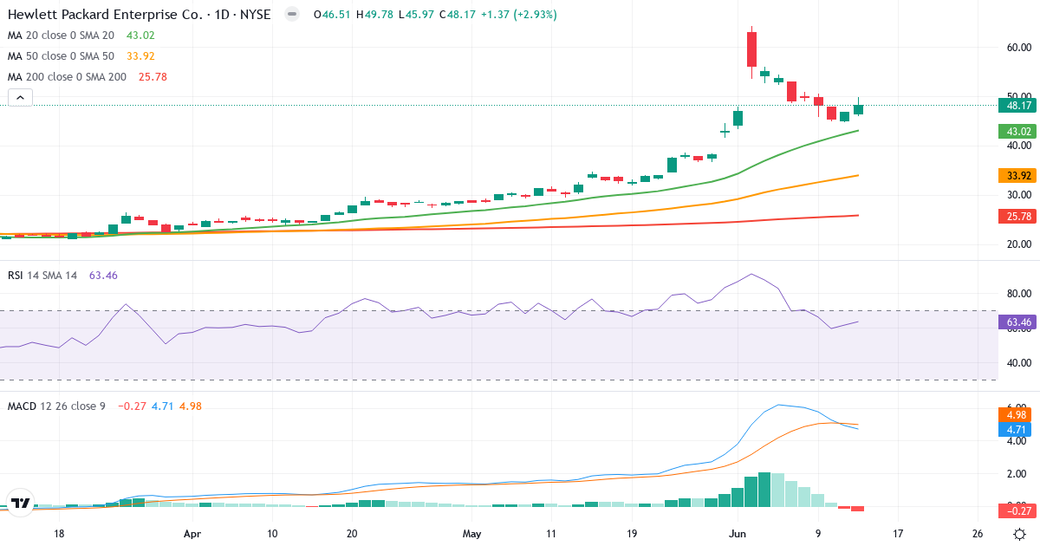Click the 25.78 value in MA 200 legend

click(x=152, y=77)
